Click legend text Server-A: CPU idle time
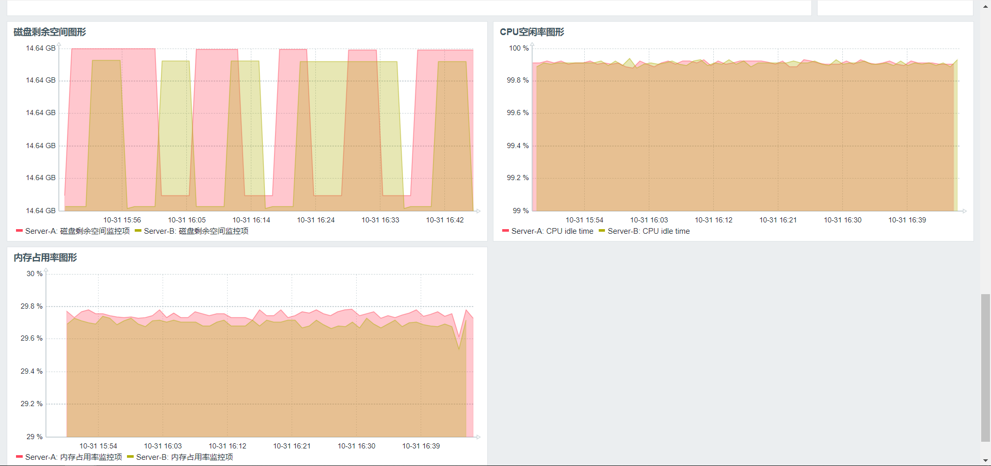 point(552,231)
